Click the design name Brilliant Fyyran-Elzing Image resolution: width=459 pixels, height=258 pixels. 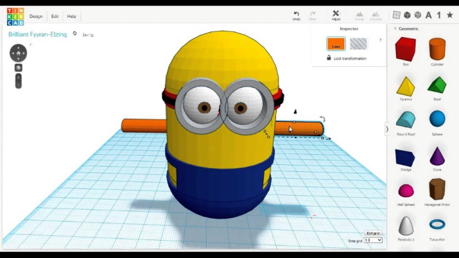pyautogui.click(x=37, y=34)
